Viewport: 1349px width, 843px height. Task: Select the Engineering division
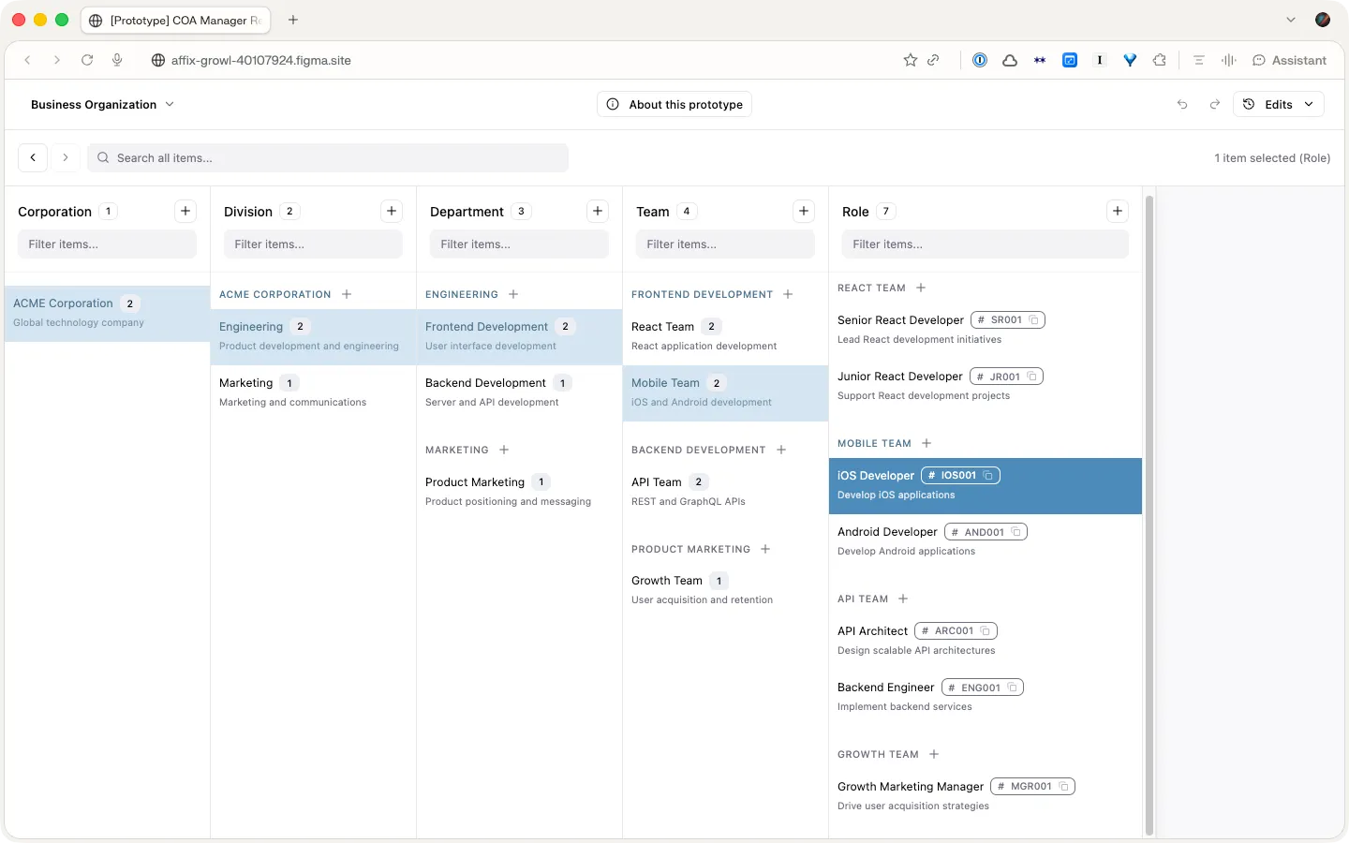pos(313,336)
